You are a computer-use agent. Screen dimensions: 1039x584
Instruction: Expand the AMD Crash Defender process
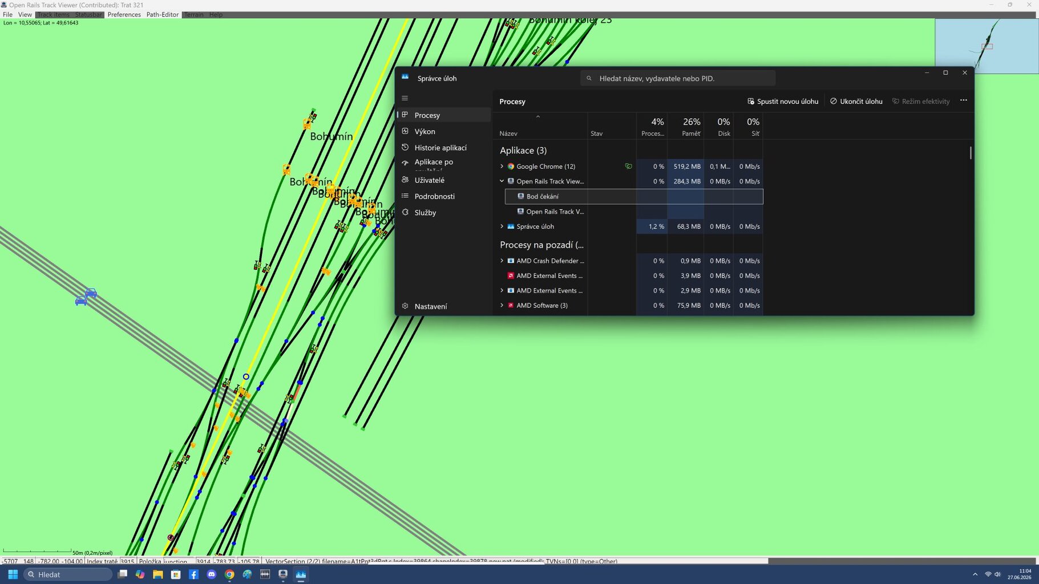pos(502,261)
